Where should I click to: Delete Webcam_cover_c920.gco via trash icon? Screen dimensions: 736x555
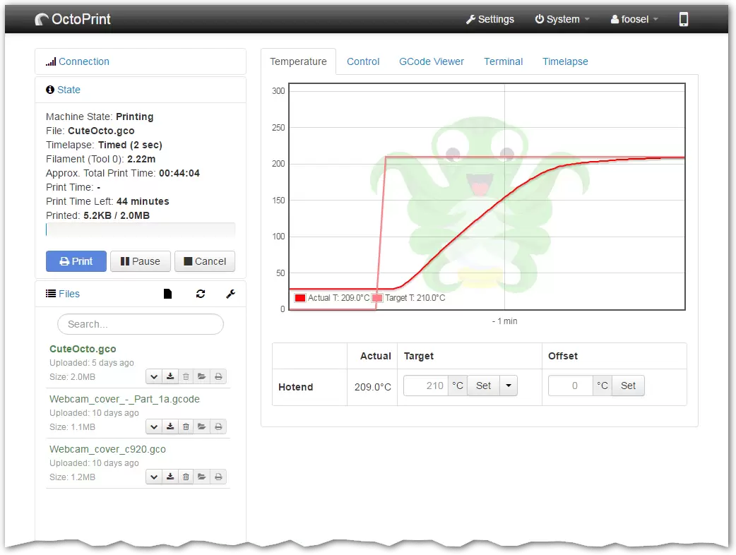(186, 477)
